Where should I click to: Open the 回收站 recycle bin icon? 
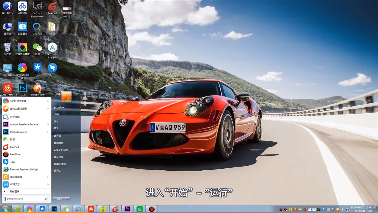tap(7, 47)
